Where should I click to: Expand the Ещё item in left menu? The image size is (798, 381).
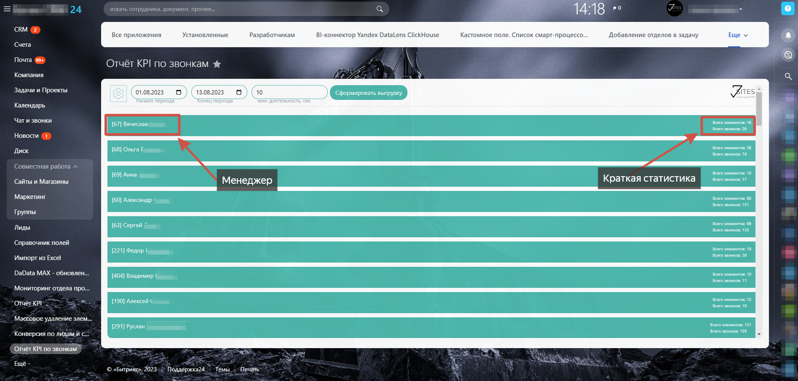[22, 364]
